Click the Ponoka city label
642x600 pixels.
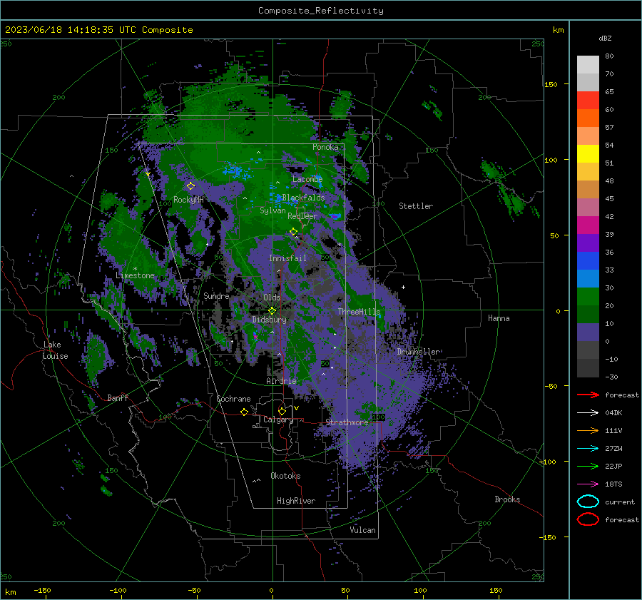[x=325, y=147]
